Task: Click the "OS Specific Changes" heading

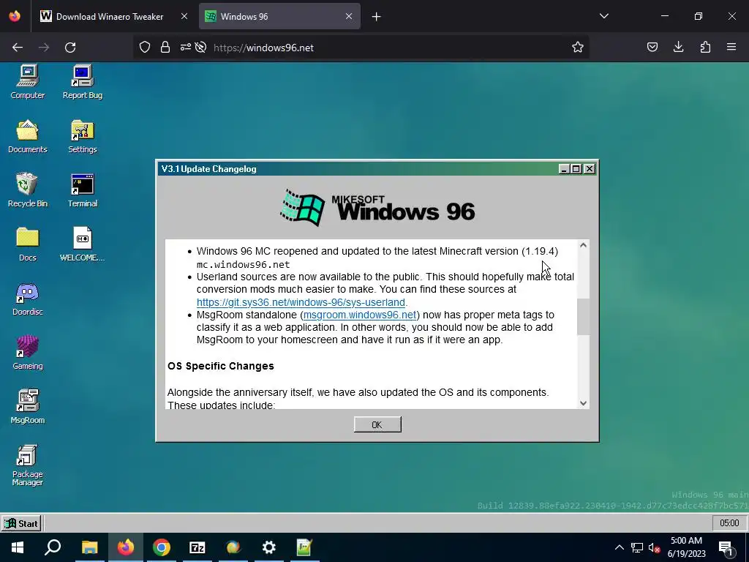Action: (221, 366)
